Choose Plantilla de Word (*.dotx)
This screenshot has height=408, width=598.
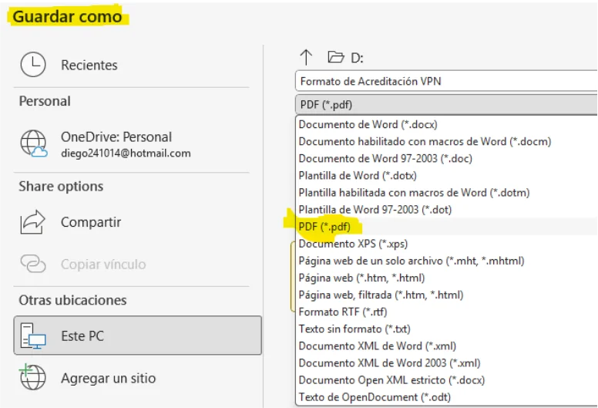[x=447, y=176]
